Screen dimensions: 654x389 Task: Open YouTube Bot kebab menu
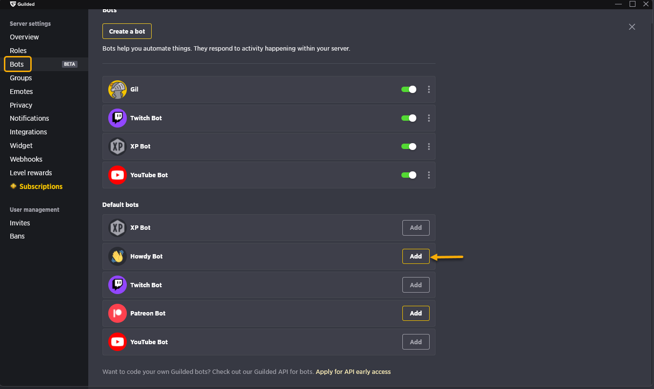point(429,175)
